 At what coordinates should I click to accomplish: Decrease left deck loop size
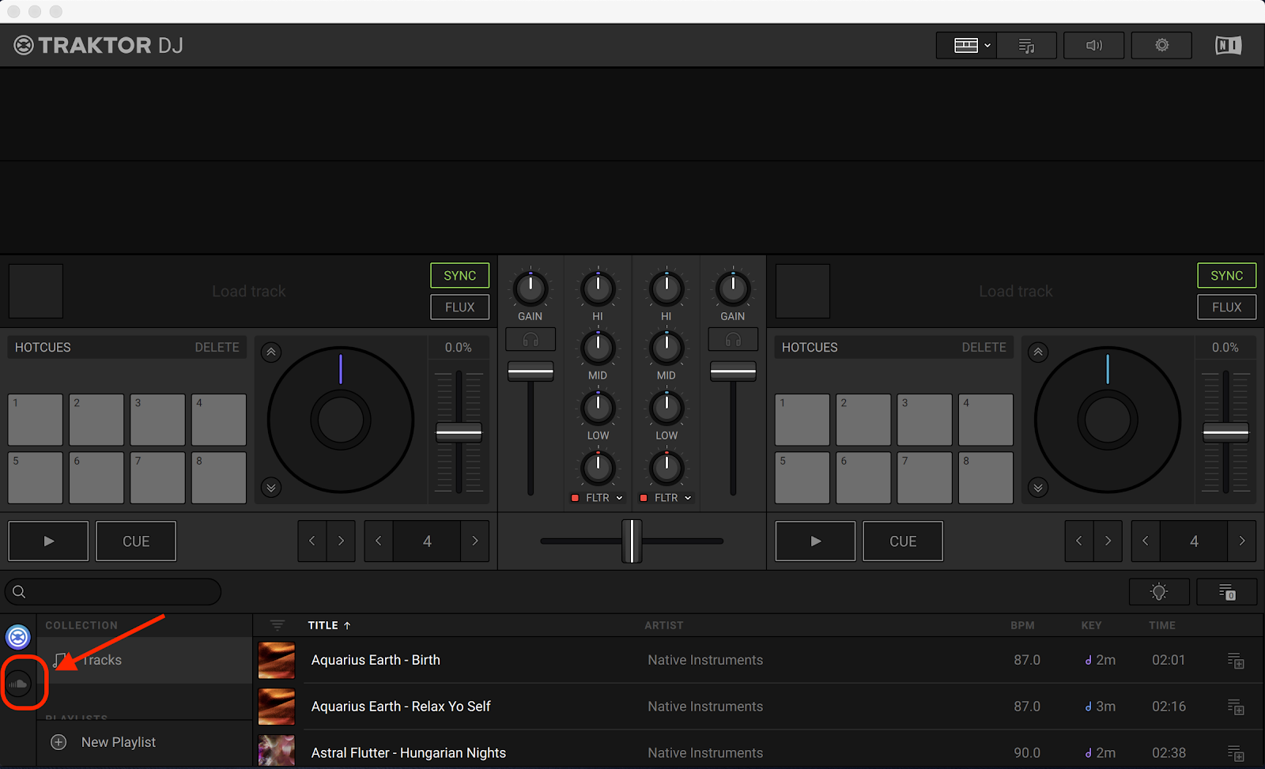point(379,541)
